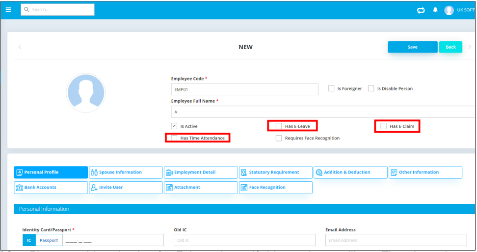This screenshot has height=252, width=477.
Task: Tick the Has Time Attendance checkbox
Action: pyautogui.click(x=174, y=138)
